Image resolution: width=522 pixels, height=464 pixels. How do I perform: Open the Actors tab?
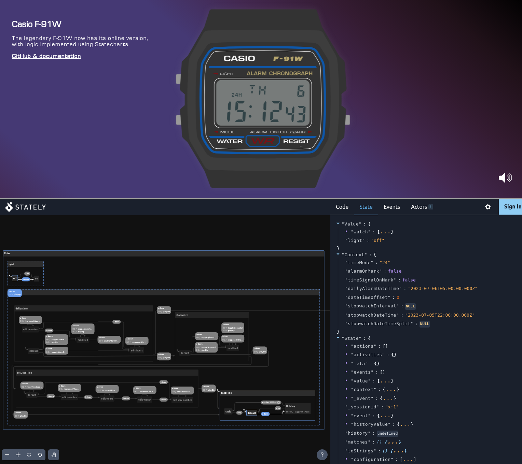[422, 207]
